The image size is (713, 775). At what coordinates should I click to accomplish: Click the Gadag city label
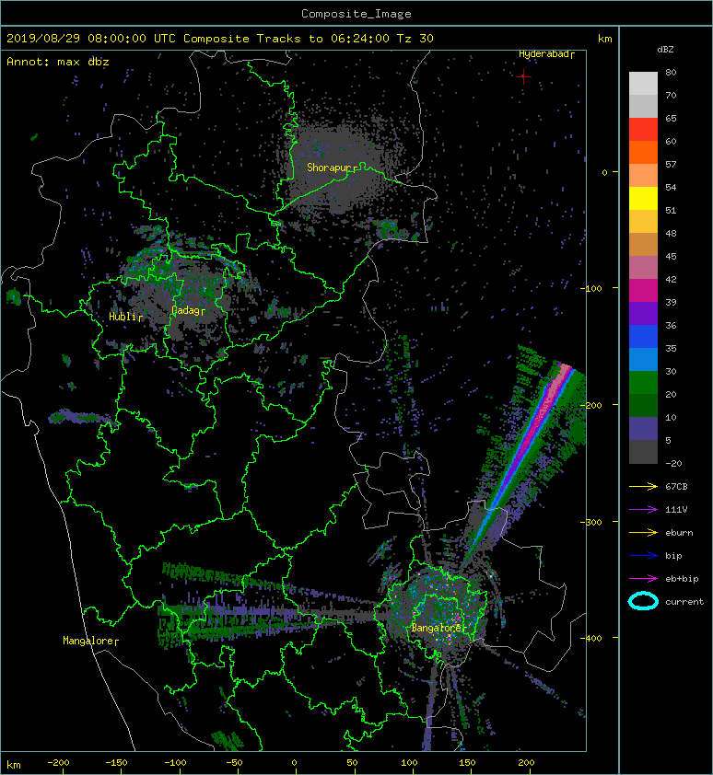[x=185, y=310]
